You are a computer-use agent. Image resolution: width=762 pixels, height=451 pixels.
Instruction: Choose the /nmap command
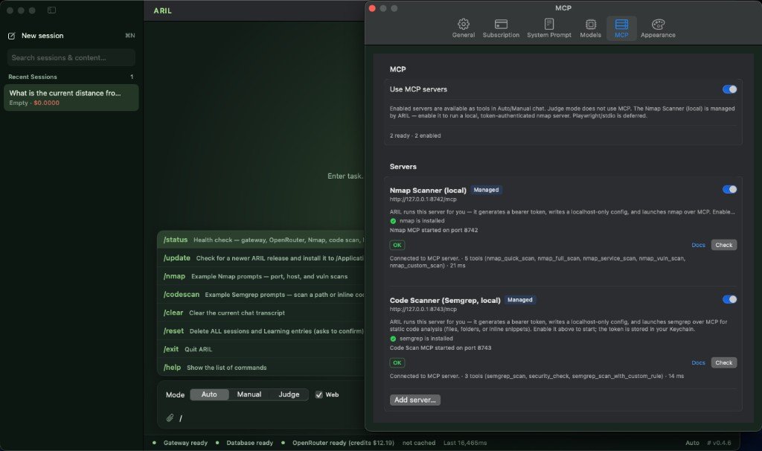point(260,276)
